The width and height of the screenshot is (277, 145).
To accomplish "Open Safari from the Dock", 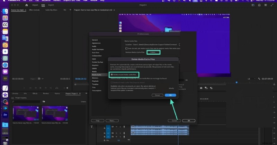I will [5, 65].
